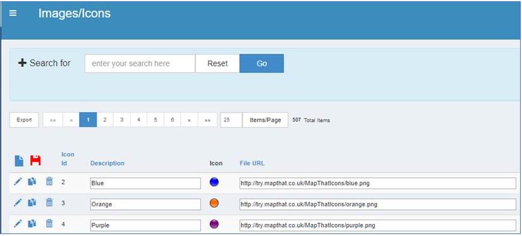Edit the Blue row with pencil icon
Image resolution: width=522 pixels, height=236 pixels.
coord(18,182)
